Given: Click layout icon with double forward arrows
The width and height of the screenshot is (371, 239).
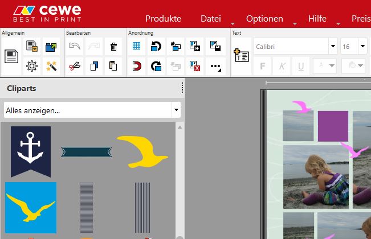Looking at the screenshot, I should 195,46.
